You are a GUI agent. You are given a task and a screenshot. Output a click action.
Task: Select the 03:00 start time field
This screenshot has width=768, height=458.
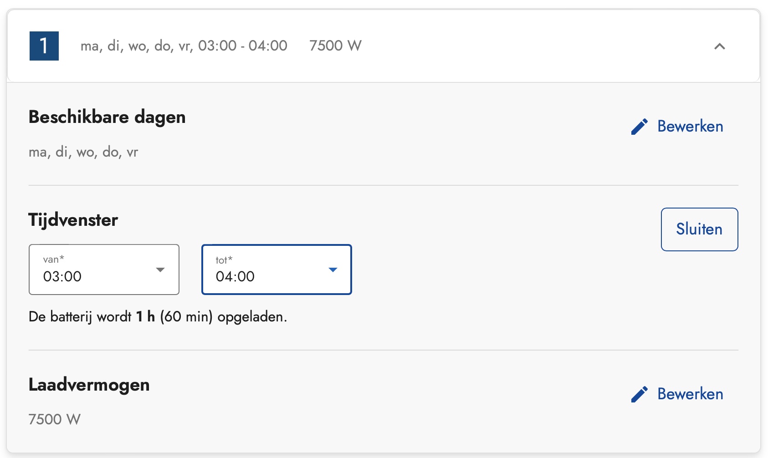point(91,276)
